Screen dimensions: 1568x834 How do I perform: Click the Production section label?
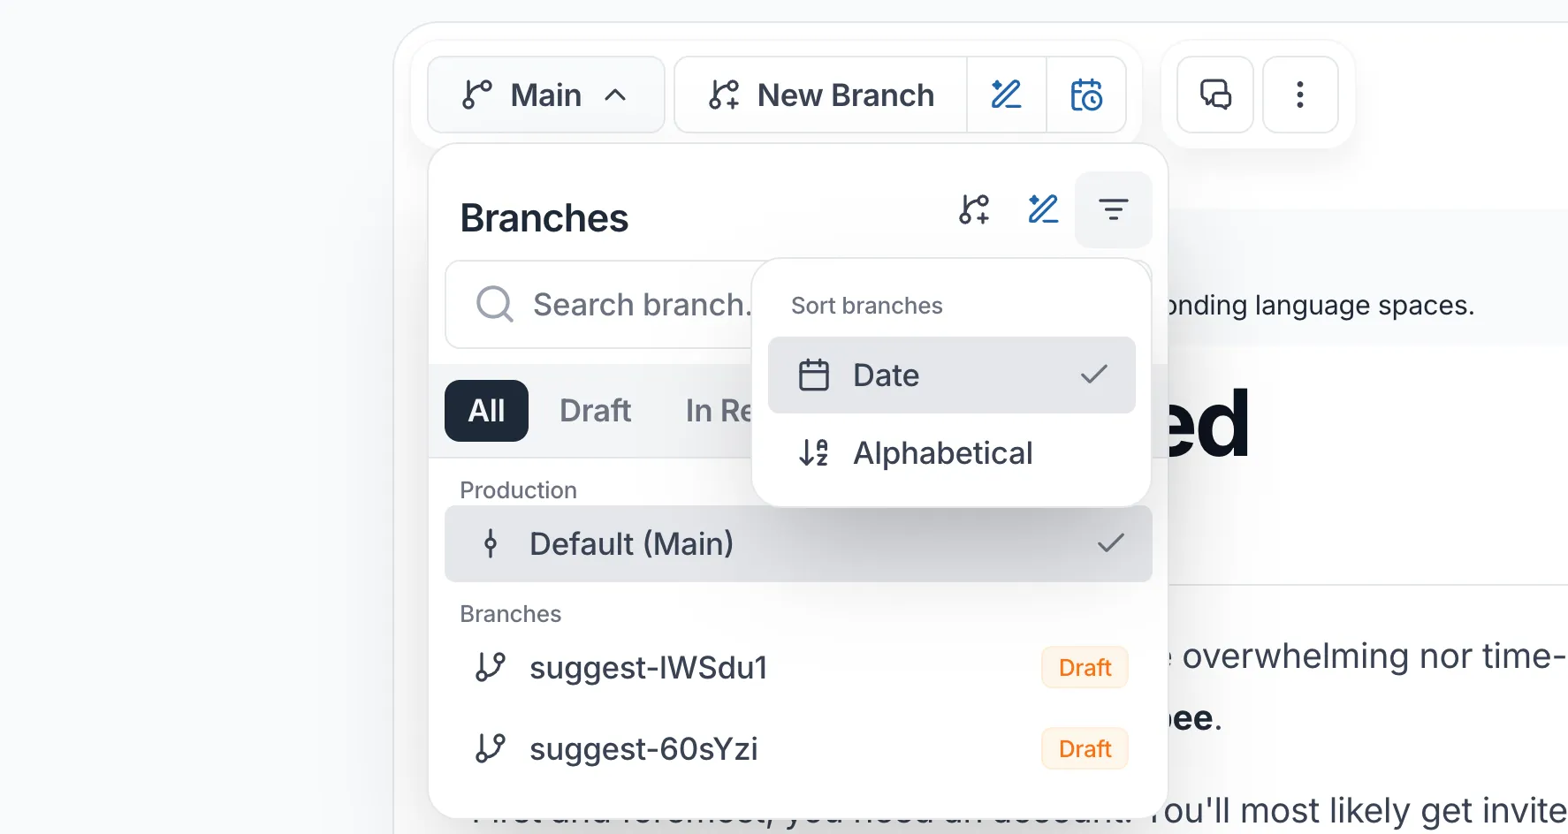(518, 490)
